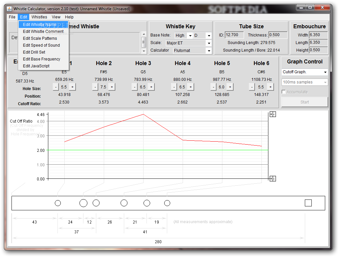Click the description scrollbar thumb
Screen dimensions: 339x257
coord(144,42)
